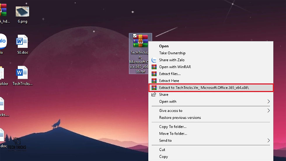The height and width of the screenshot is (161, 286).
Task: Choose Extract files... from the menu
Action: click(211, 74)
